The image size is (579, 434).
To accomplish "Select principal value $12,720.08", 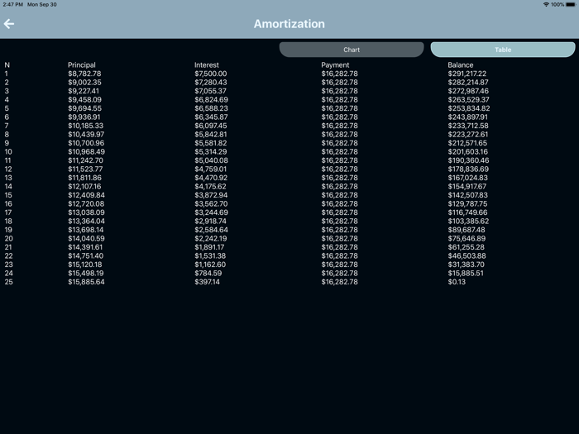I will click(86, 203).
